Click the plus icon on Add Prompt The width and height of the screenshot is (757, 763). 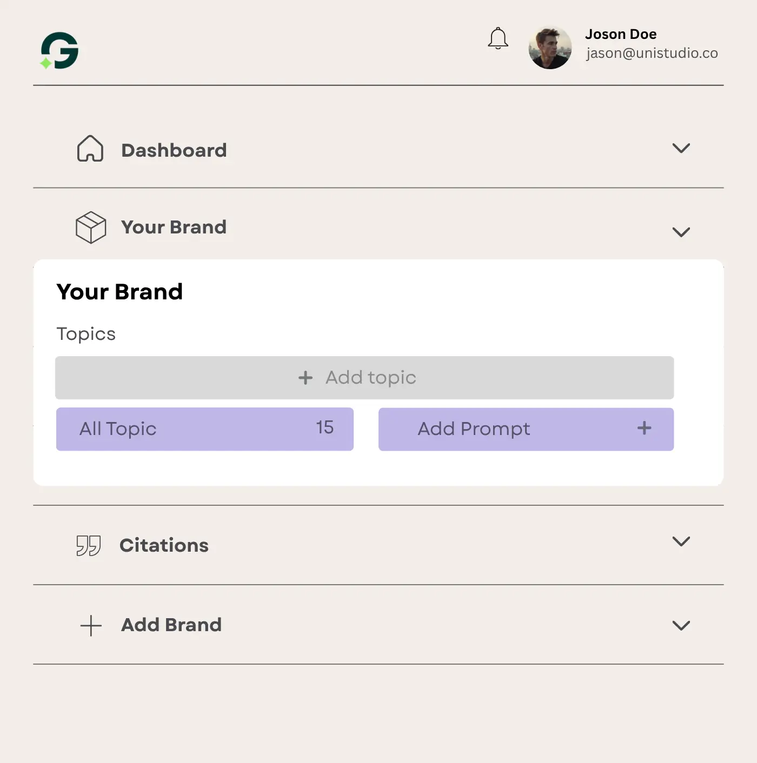pos(644,429)
